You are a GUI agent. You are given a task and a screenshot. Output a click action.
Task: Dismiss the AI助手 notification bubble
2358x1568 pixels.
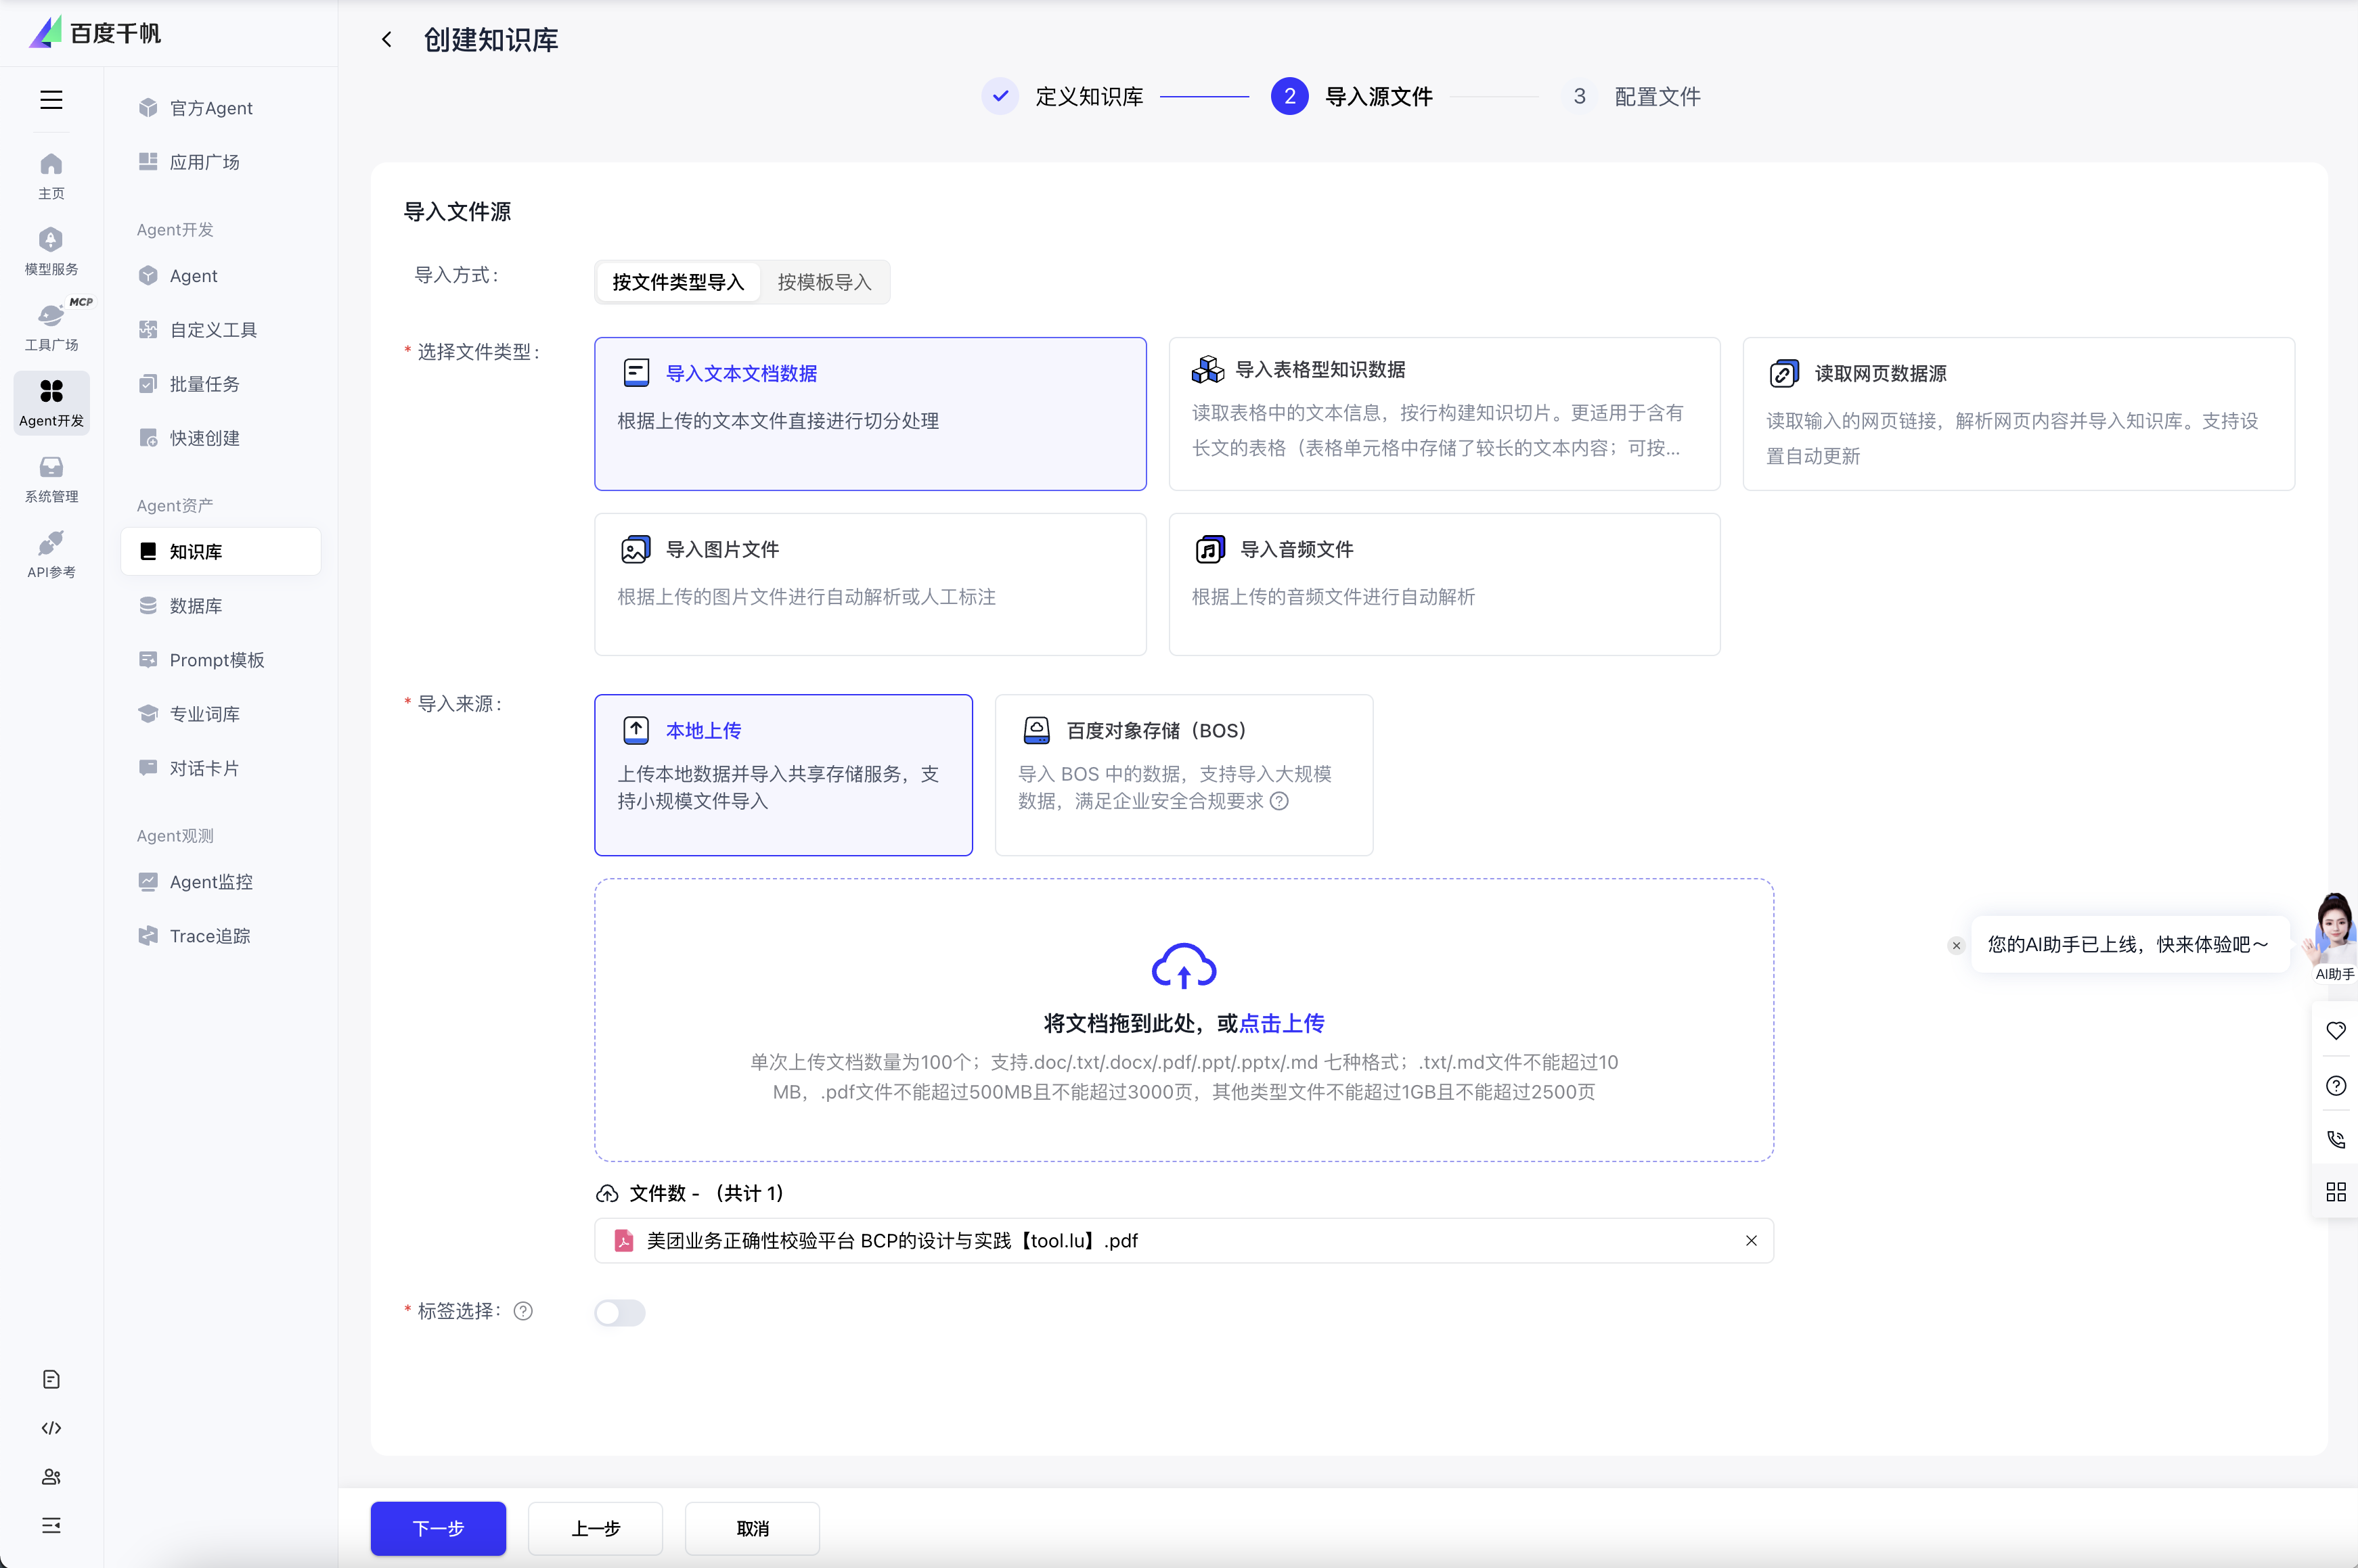point(1956,945)
